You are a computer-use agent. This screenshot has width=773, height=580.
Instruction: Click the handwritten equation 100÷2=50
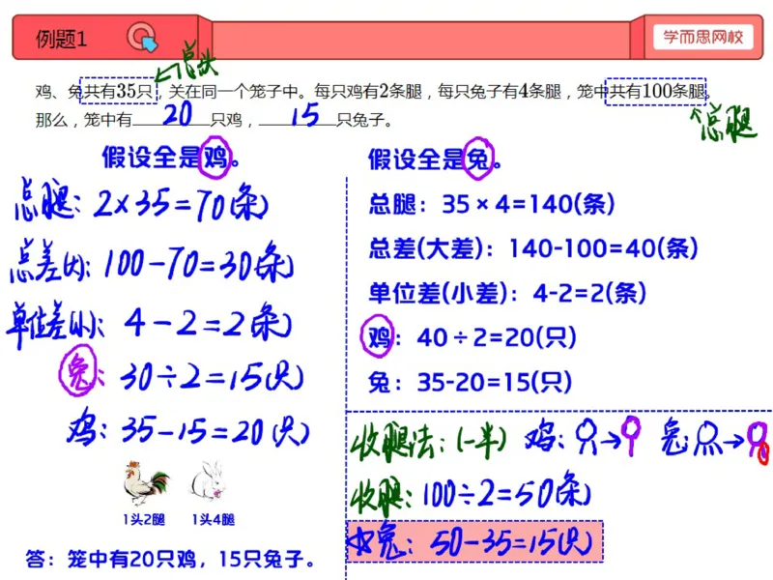click(x=506, y=492)
